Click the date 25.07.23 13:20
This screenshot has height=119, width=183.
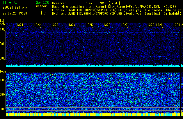pos(15,13)
